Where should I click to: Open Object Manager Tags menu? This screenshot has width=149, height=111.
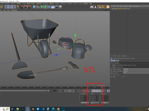point(130,6)
